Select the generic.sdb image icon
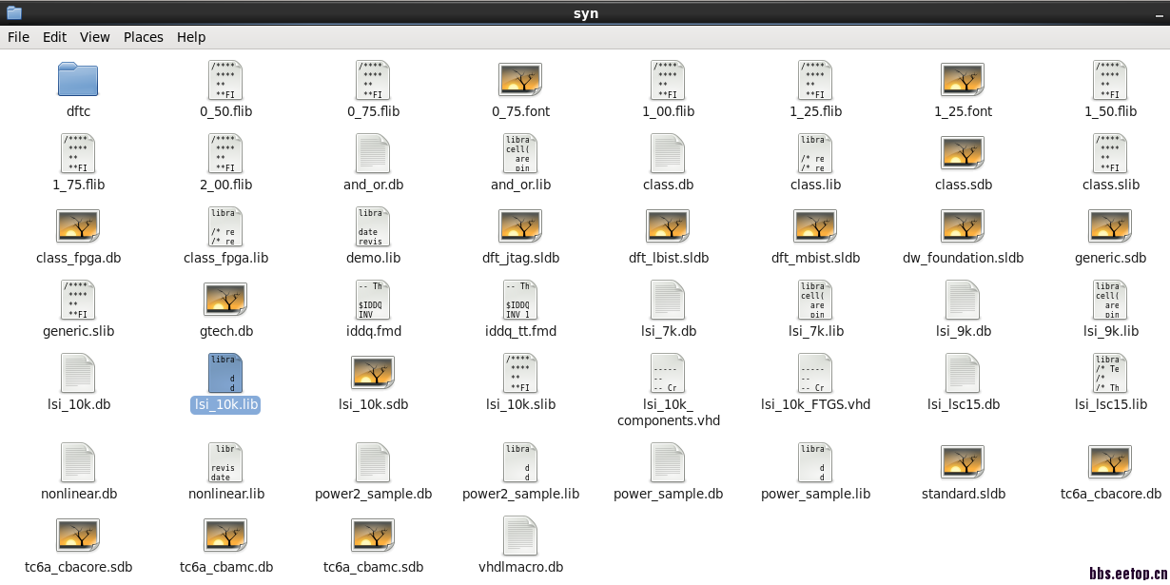The width and height of the screenshot is (1170, 585). click(x=1110, y=226)
